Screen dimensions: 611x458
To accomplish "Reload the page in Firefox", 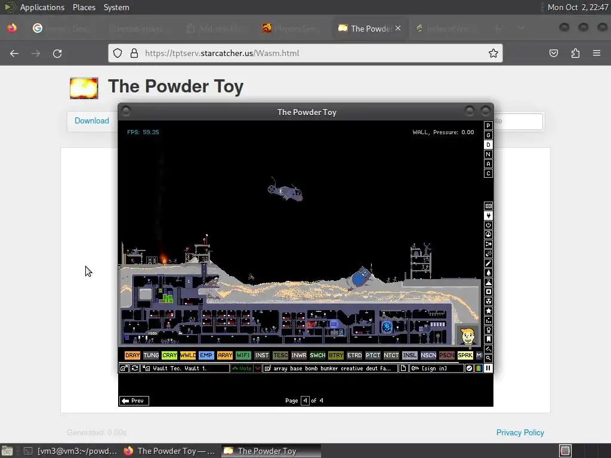I will (57, 53).
